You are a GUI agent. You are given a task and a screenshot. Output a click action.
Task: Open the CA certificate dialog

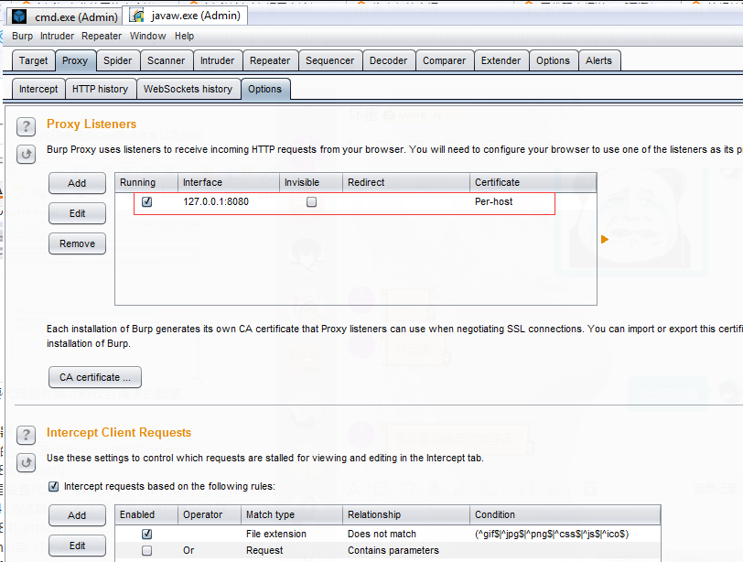click(x=95, y=378)
